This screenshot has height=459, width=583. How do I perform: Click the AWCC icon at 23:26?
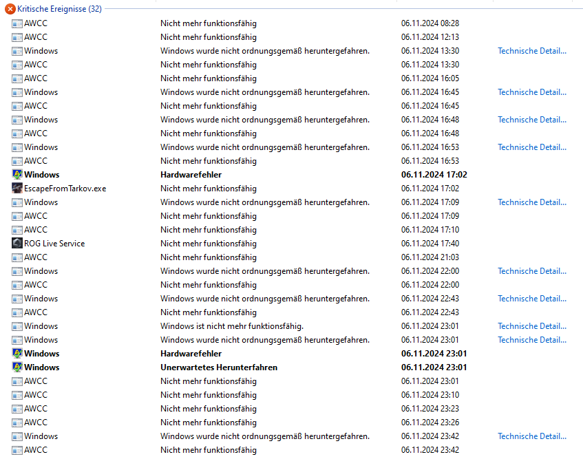pos(17,423)
